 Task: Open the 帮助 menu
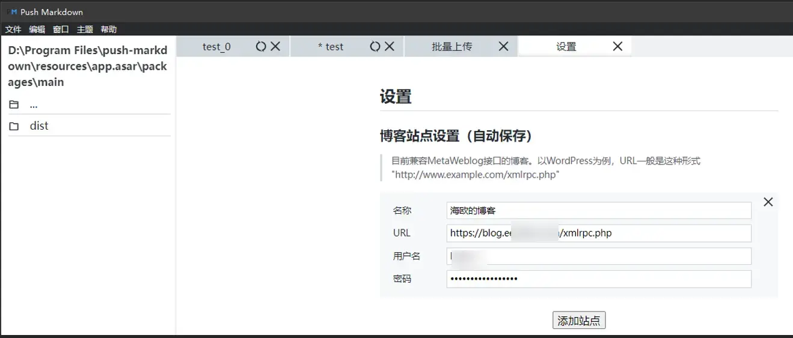click(x=109, y=29)
